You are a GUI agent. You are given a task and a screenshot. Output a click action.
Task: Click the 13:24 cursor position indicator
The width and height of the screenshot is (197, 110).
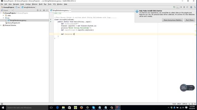[x=174, y=104]
